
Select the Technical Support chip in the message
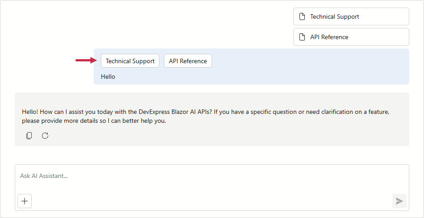click(x=130, y=61)
